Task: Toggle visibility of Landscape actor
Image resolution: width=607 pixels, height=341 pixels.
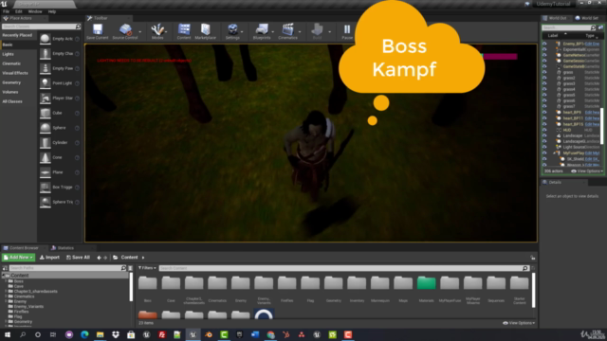Action: [x=544, y=135]
